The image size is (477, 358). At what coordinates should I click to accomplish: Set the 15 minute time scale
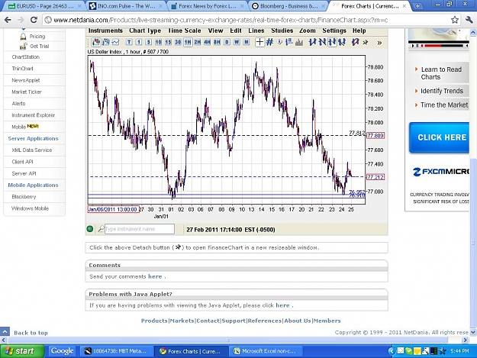(x=168, y=42)
